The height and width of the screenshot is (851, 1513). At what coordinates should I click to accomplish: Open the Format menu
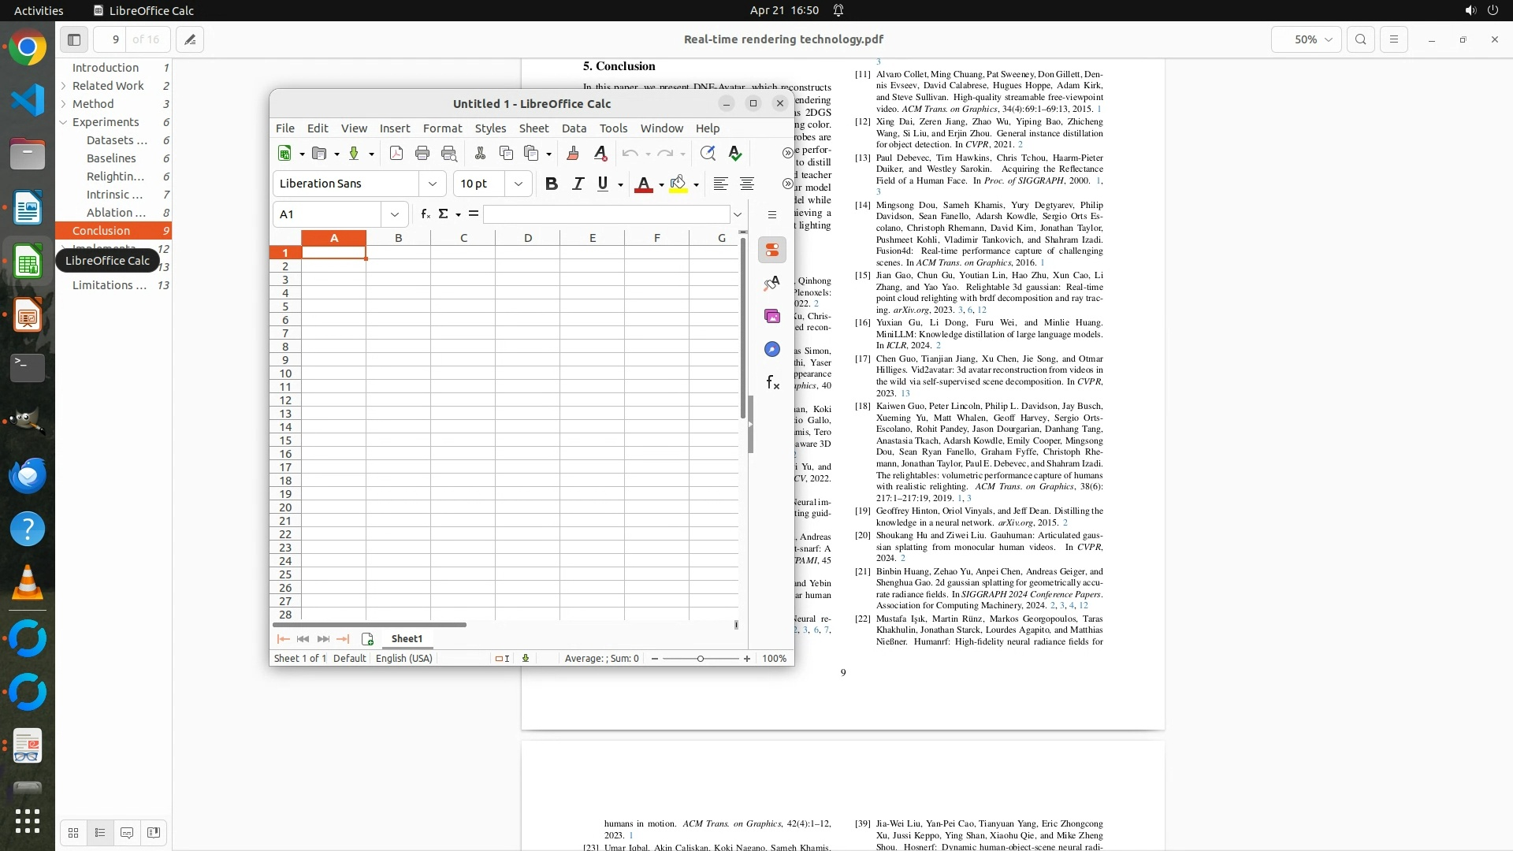click(442, 128)
